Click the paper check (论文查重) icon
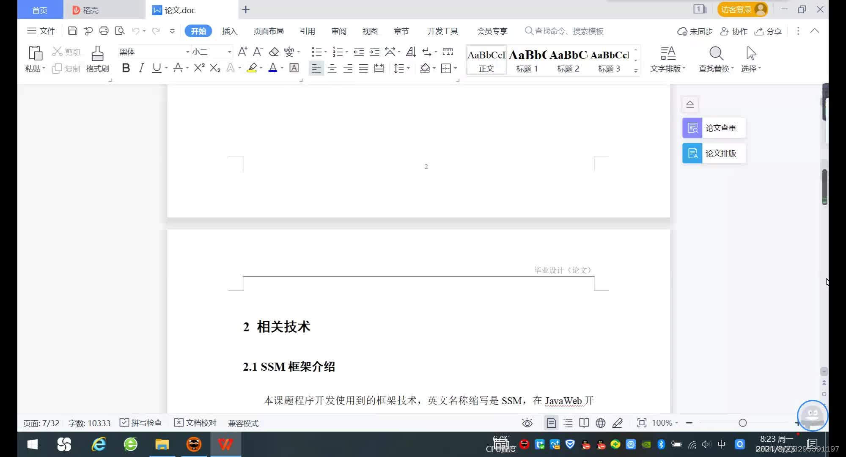 (x=692, y=128)
